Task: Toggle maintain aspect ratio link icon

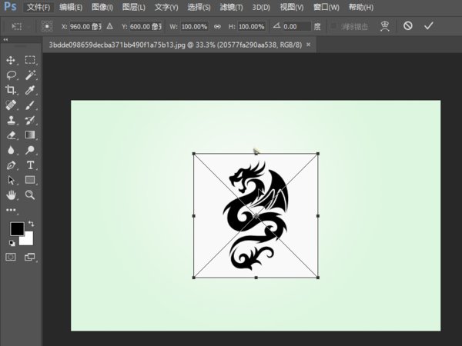Action: click(217, 26)
